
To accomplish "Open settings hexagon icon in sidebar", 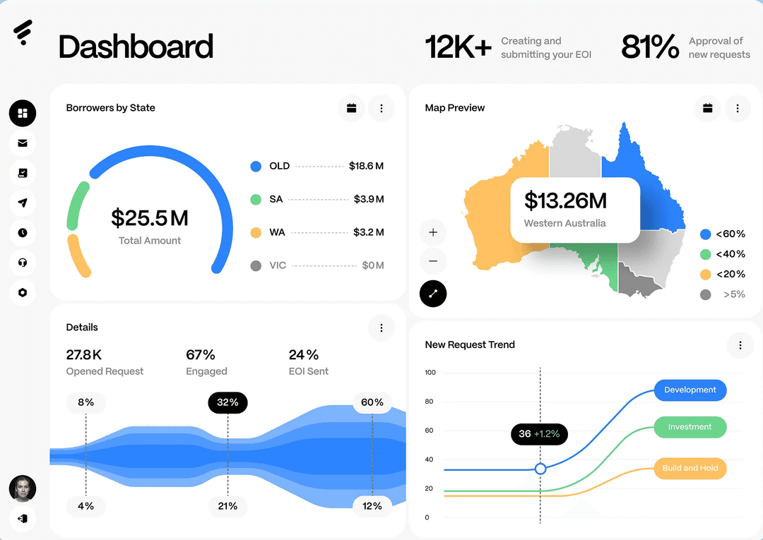I will (x=23, y=292).
